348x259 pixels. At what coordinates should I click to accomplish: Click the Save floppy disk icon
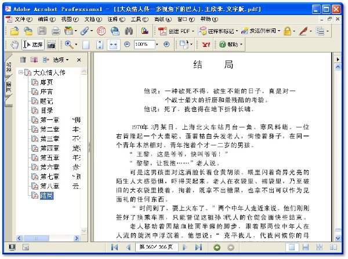tap(42, 31)
